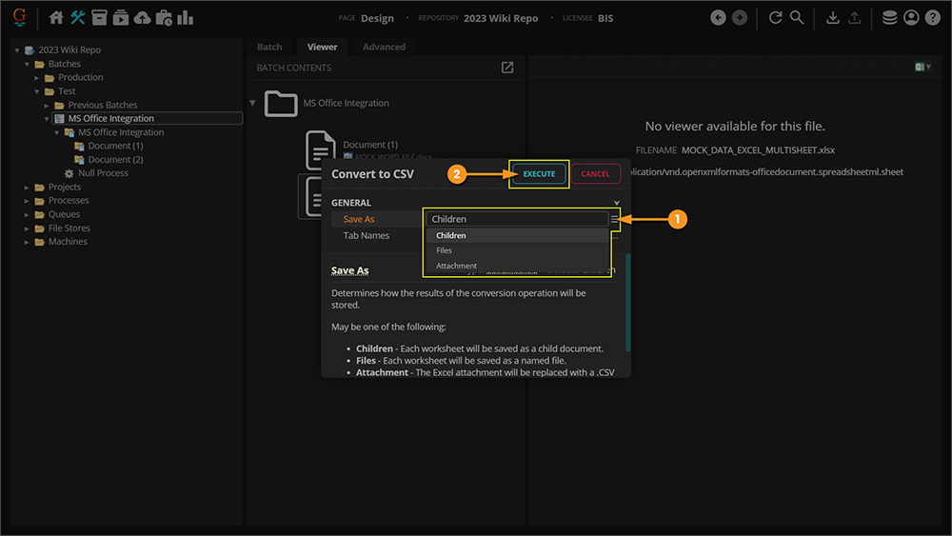The height and width of the screenshot is (536, 952).
Task: Click the Document (1) page icon
Action: pos(321,149)
